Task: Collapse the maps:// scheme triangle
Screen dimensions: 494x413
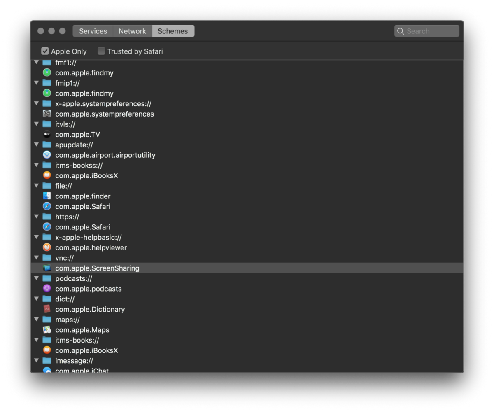Action: (x=37, y=320)
